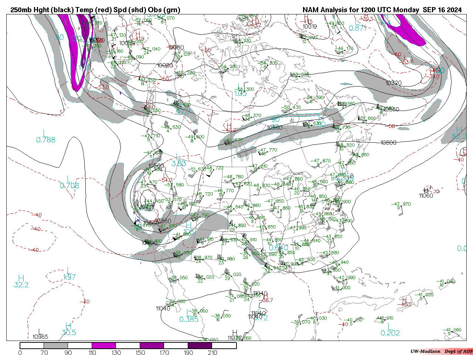Pick the dark purple 190–210 legend swatch
473x355 pixels.
click(x=200, y=345)
